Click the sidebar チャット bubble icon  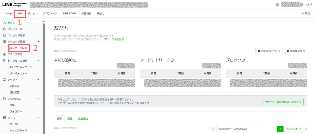[x=4, y=80]
